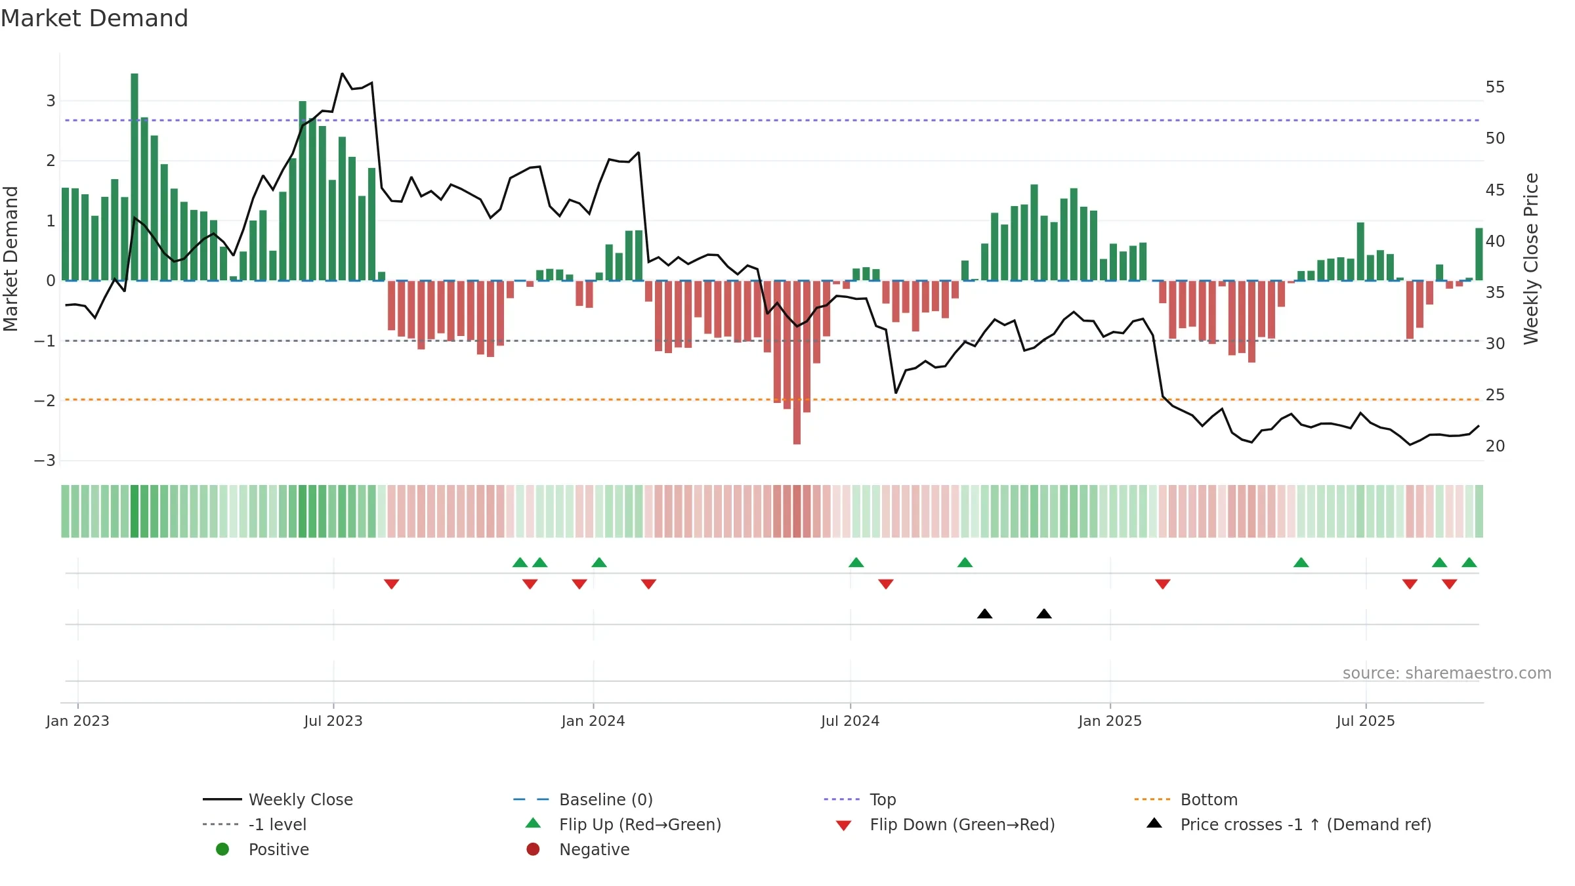Click the Jan 2024 axis label
The height and width of the screenshot is (886, 1575).
[593, 721]
